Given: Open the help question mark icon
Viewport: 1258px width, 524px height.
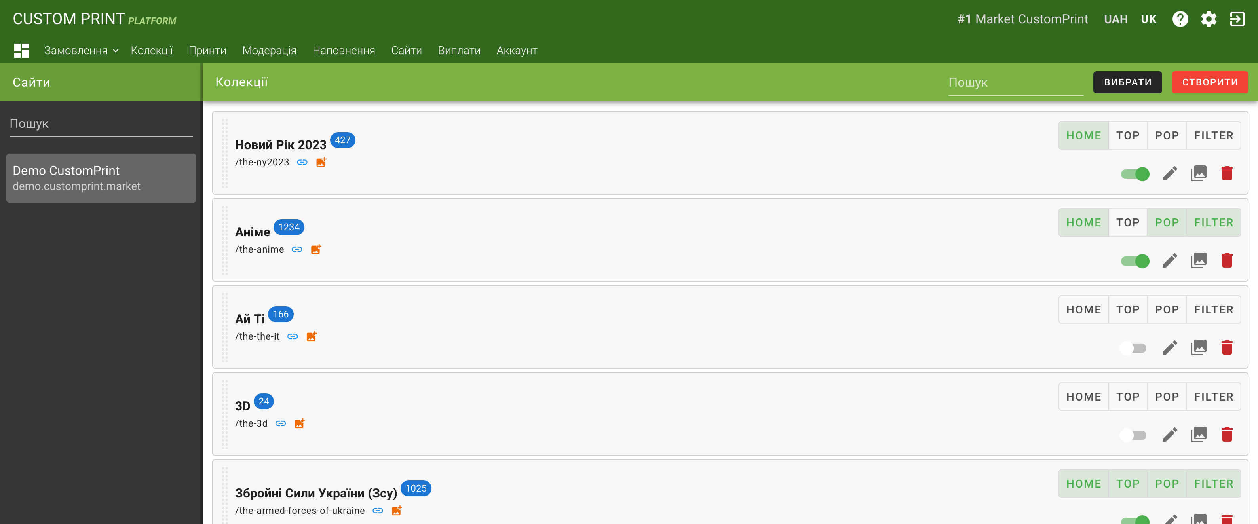Looking at the screenshot, I should coord(1180,19).
